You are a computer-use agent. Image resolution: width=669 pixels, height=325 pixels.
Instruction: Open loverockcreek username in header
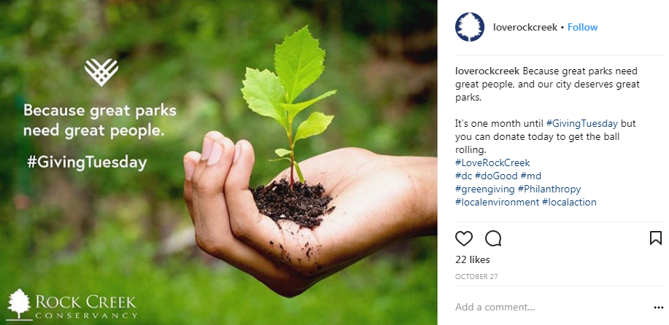click(x=525, y=27)
